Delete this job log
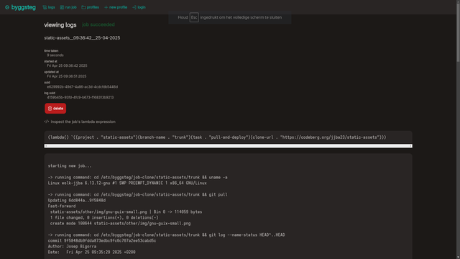The width and height of the screenshot is (460, 259). [55, 109]
